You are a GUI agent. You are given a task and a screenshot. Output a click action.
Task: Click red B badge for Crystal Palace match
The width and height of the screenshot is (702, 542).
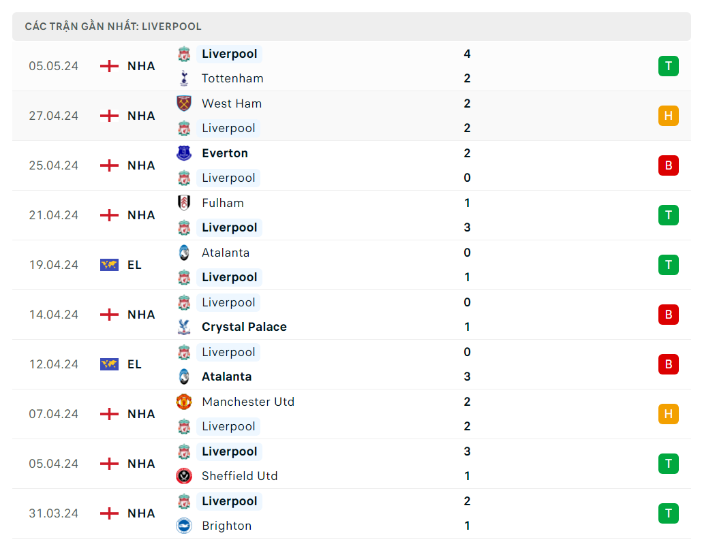pyautogui.click(x=668, y=315)
